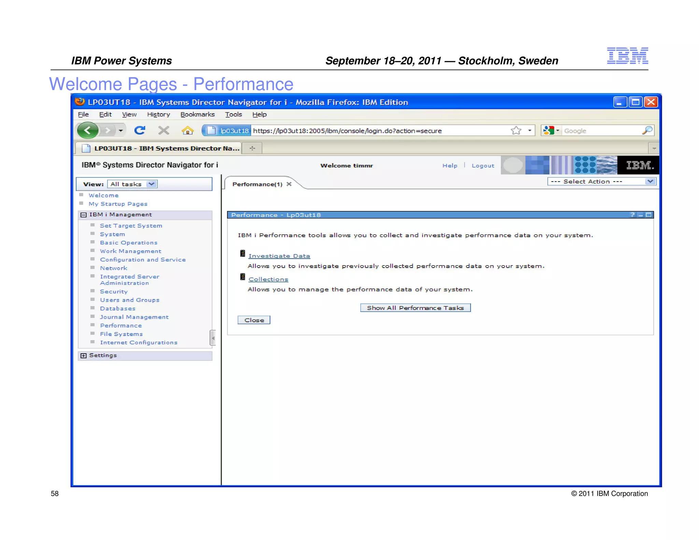
Task: Open the URL bar history dropdown
Action: pos(529,130)
